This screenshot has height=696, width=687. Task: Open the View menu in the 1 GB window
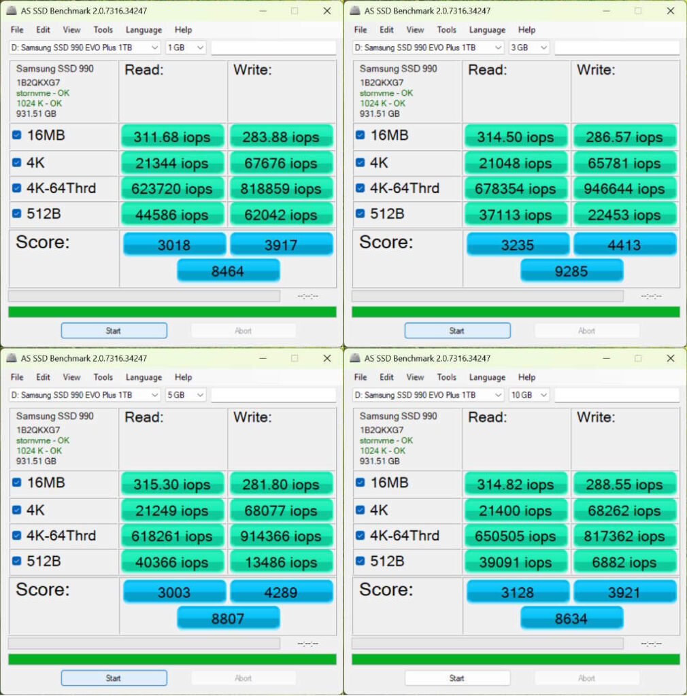click(72, 29)
